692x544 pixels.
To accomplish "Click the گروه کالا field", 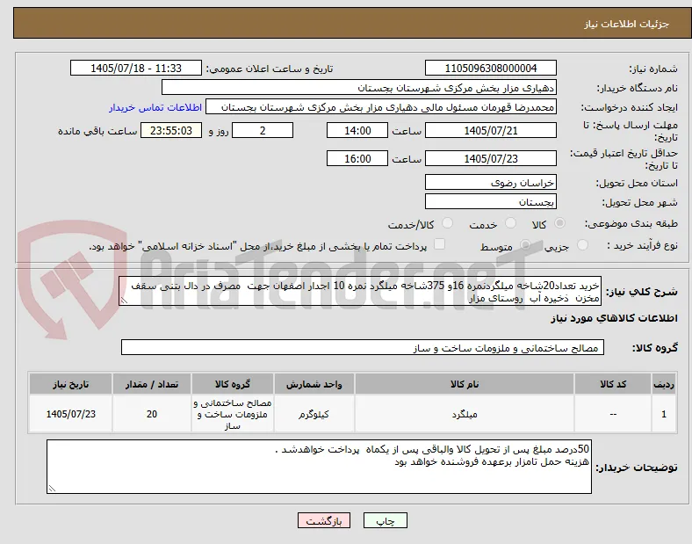I will [363, 348].
